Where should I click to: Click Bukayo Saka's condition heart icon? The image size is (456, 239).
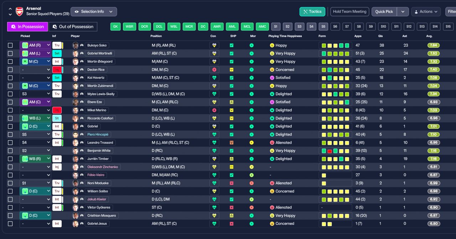tap(214, 45)
